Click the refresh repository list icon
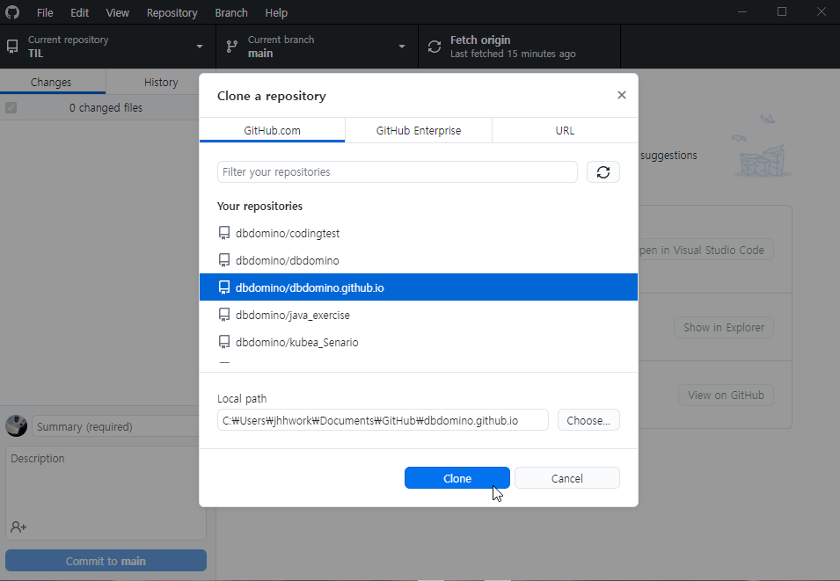 [603, 172]
